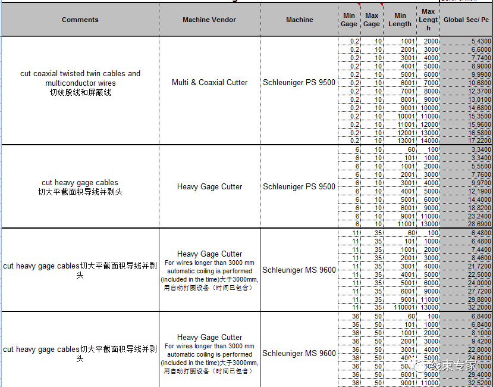Click the 29.8800 value cell
This screenshot has height=387, width=493.
tap(466, 299)
